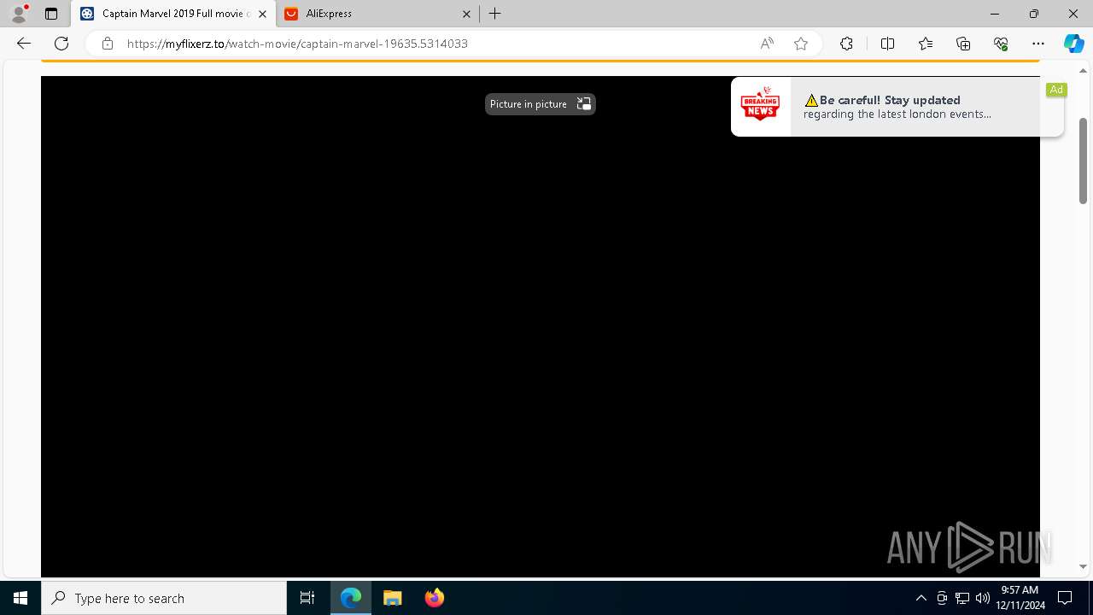The height and width of the screenshot is (615, 1093).
Task: Click the taskbar search box
Action: tap(164, 598)
